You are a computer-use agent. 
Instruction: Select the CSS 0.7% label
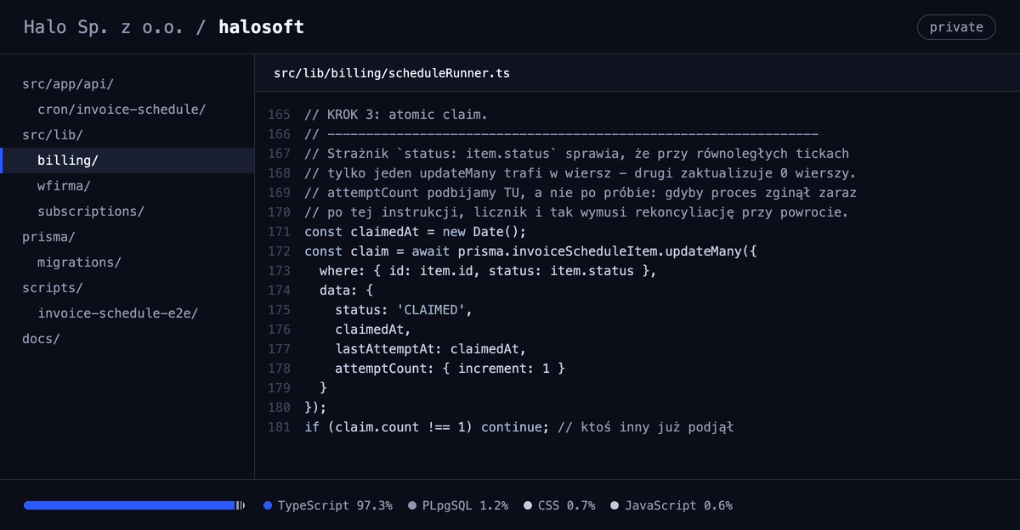[x=566, y=505]
